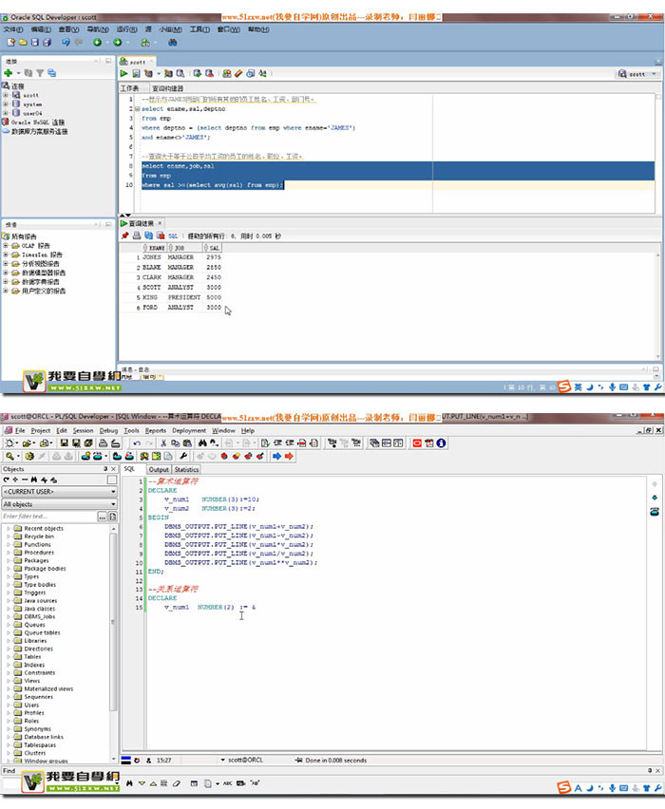Image resolution: width=665 pixels, height=809 pixels.
Task: Select the SQL tab in PL/SQL Developer
Action: point(129,469)
